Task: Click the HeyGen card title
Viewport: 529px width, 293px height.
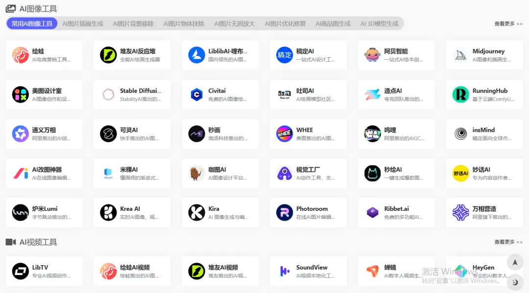Action: [483, 268]
